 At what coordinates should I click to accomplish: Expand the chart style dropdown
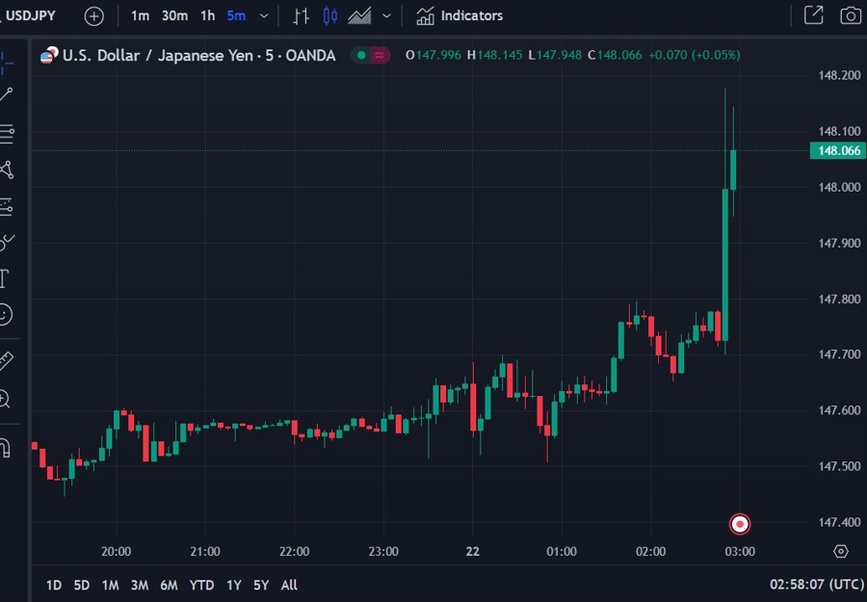[x=387, y=16]
